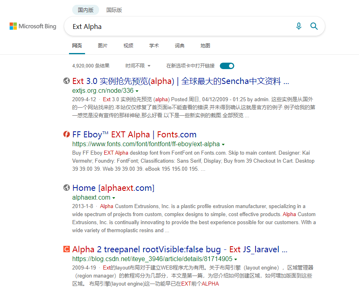Select the 图片 search tab
Viewport: 359px width, 290px height.
[x=103, y=46]
